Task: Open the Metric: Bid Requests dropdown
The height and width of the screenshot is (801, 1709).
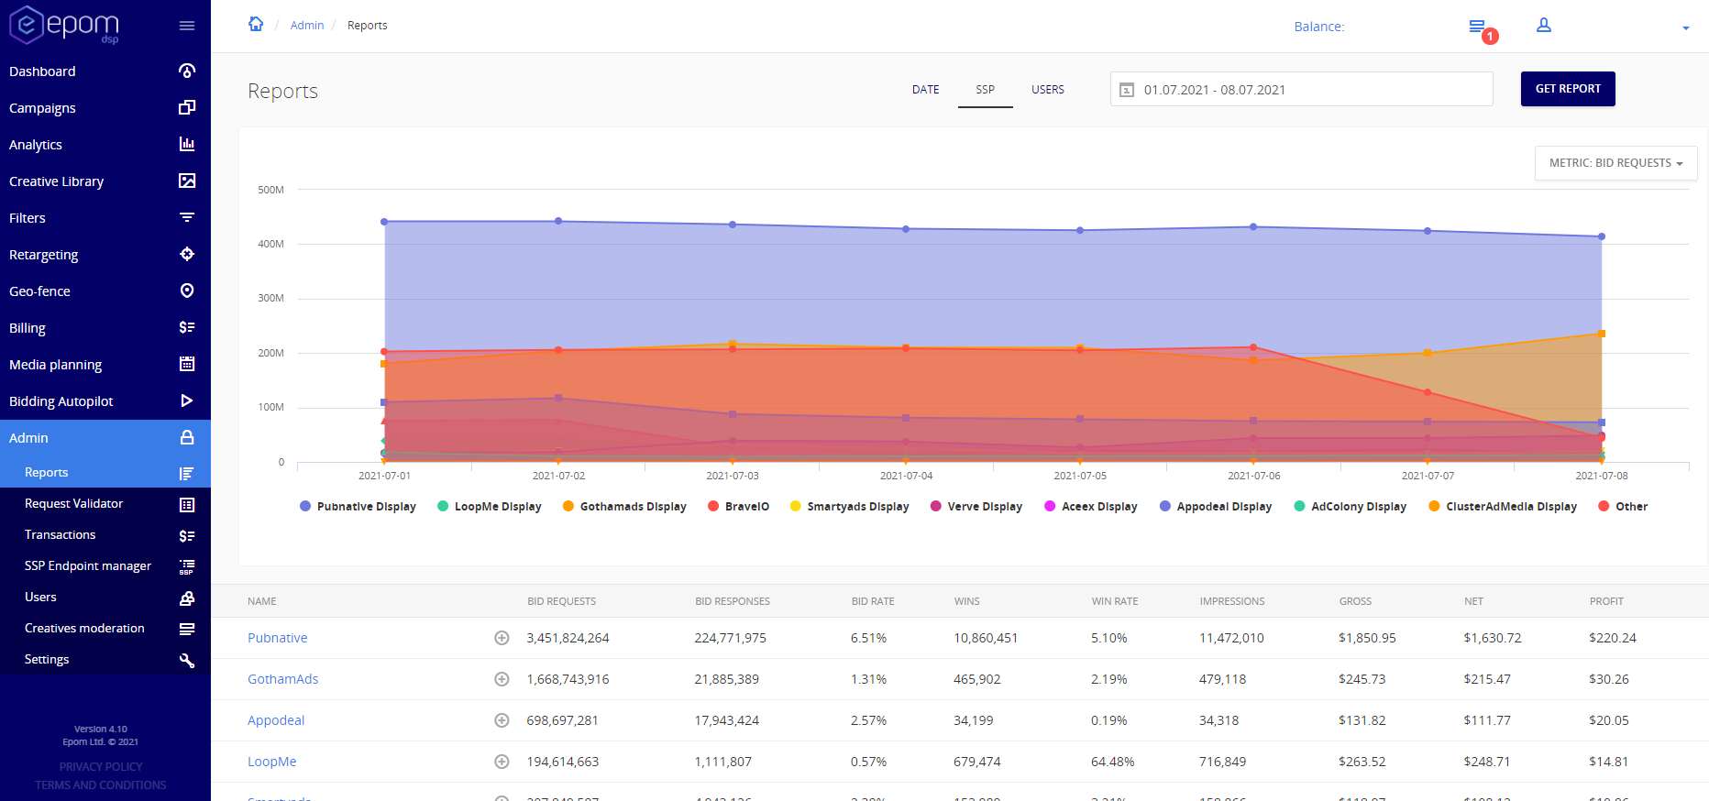Action: point(1615,163)
